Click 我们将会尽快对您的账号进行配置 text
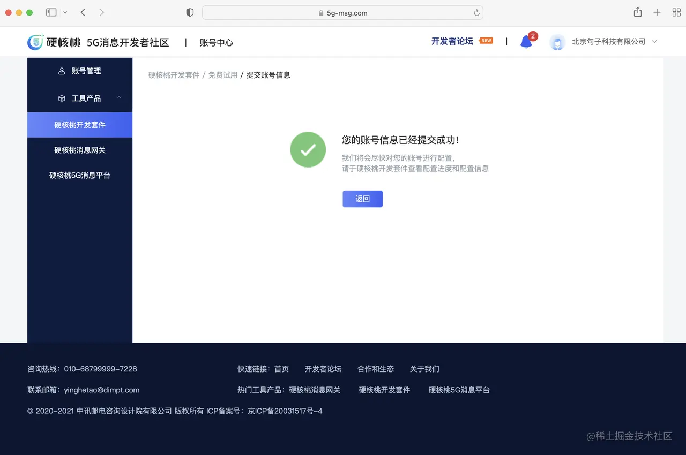 tap(398, 158)
